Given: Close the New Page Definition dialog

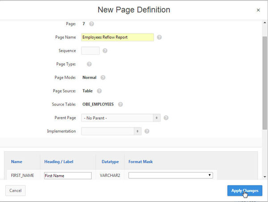Looking at the screenshot, I should [x=258, y=10].
